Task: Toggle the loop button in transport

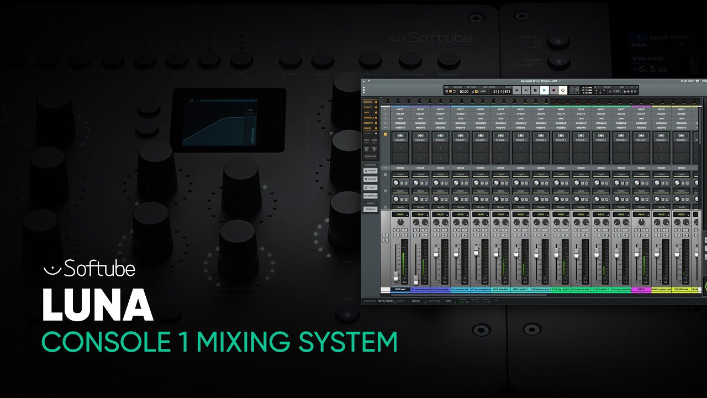Action: pyautogui.click(x=563, y=90)
